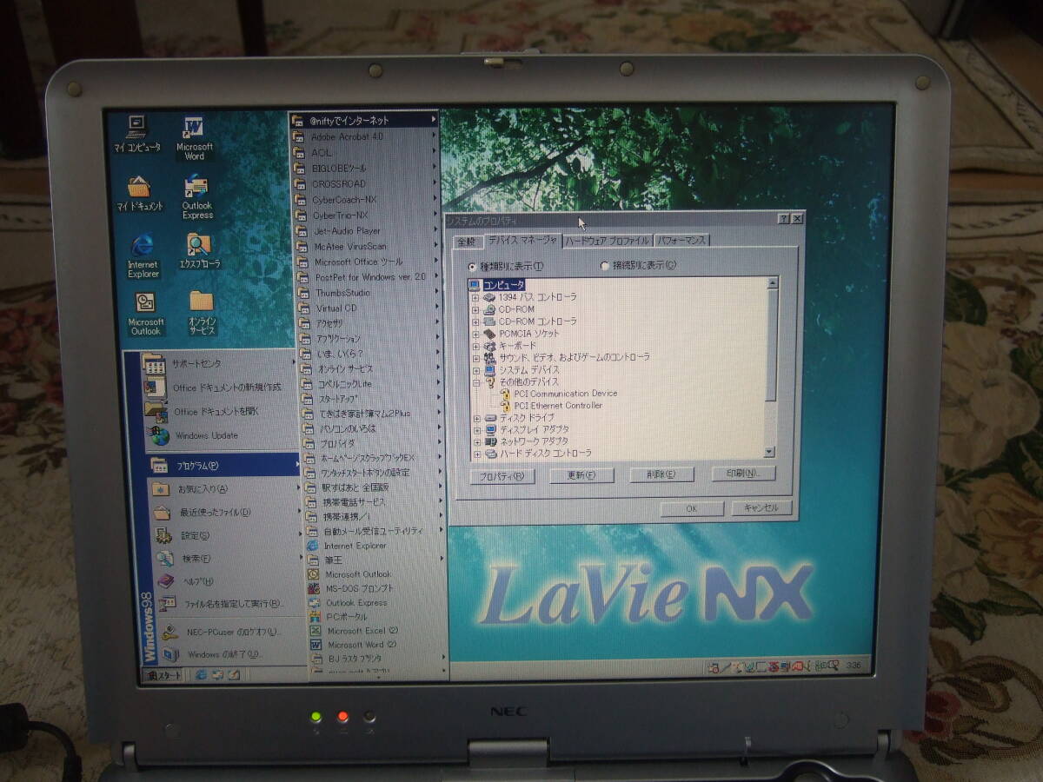This screenshot has height=782, width=1043.
Task: Click the Microsoft Outlook icon in Programs menu
Action: pyautogui.click(x=314, y=574)
